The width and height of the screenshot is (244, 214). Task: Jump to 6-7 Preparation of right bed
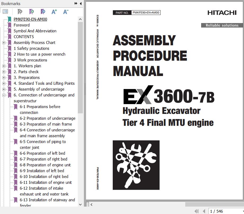pos(43,159)
